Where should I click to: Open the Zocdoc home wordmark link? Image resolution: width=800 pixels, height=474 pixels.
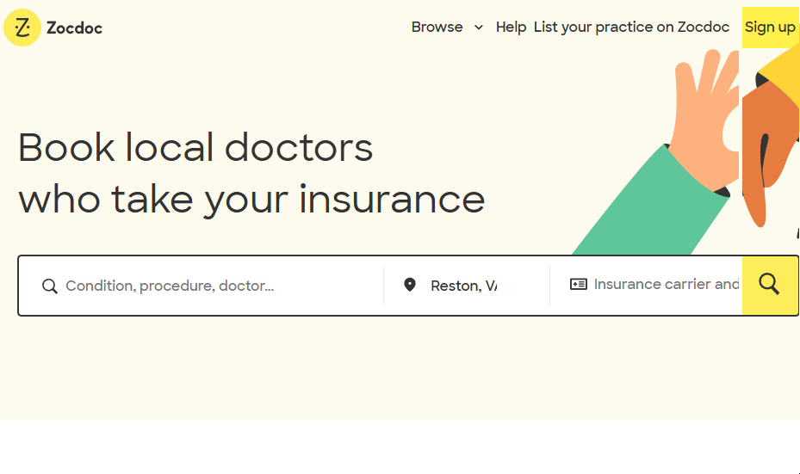pyautogui.click(x=75, y=28)
